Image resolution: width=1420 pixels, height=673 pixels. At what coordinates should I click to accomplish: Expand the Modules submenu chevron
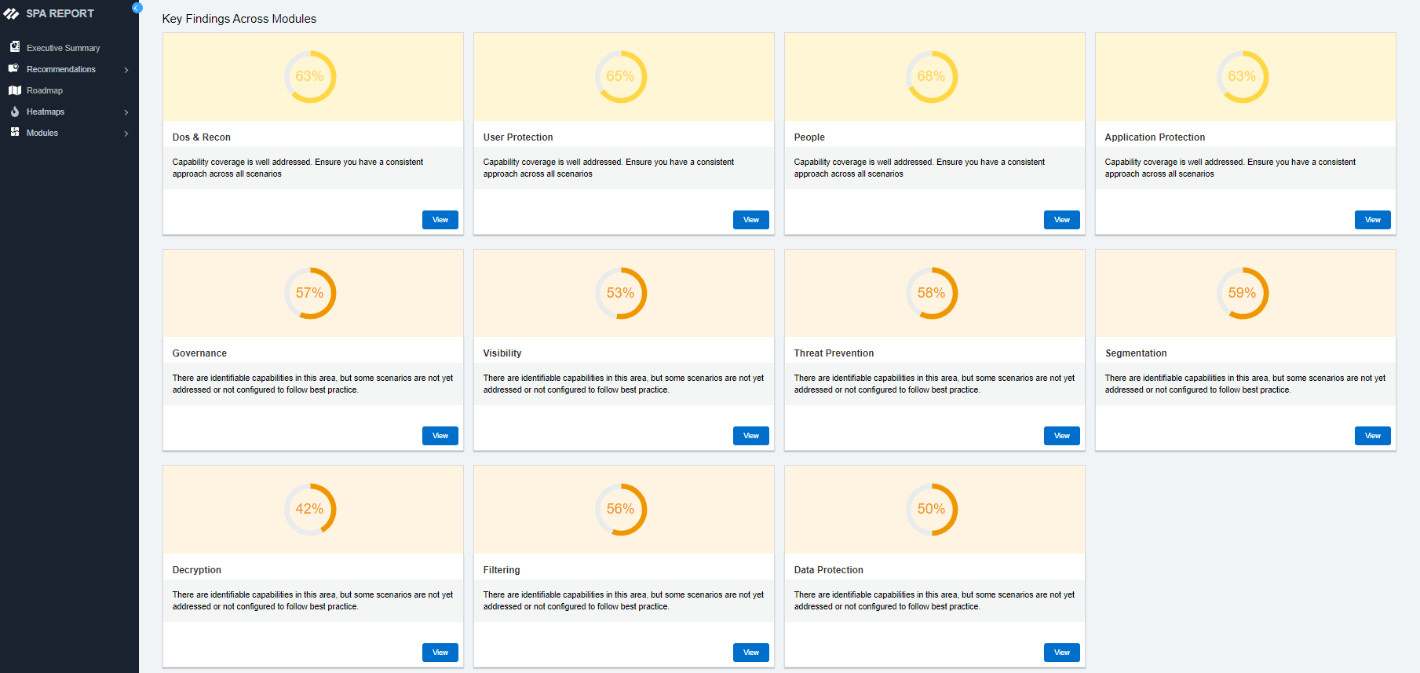pos(126,134)
